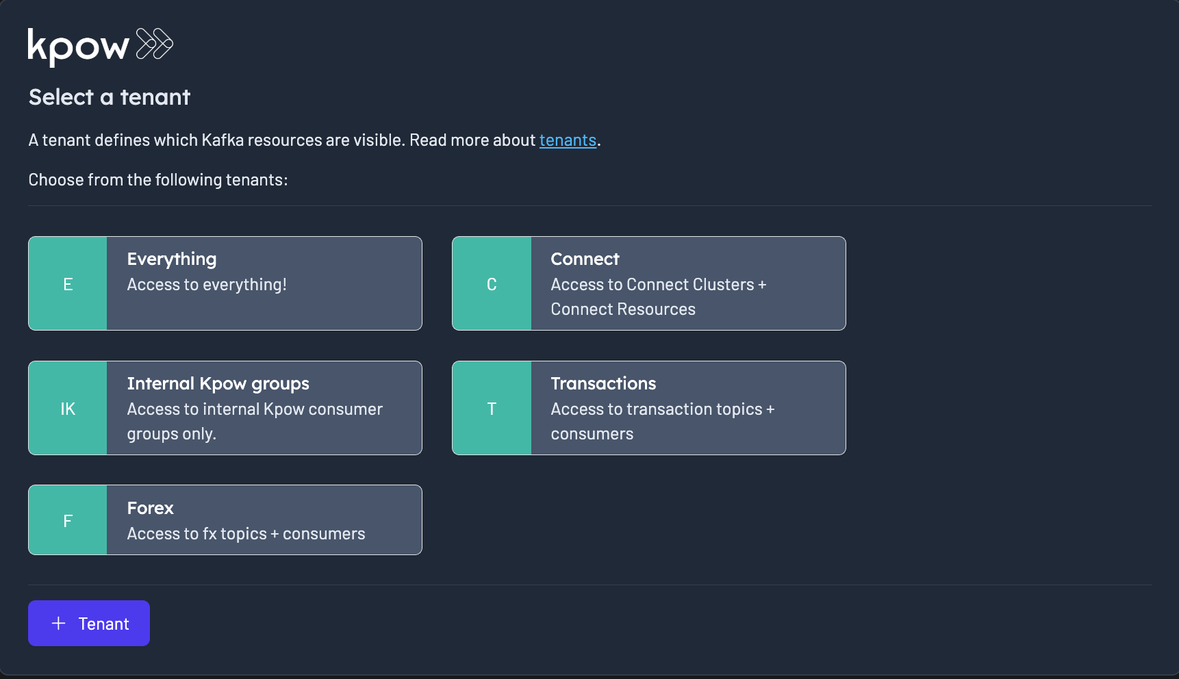The height and width of the screenshot is (679, 1179).
Task: Open the Forex tenant title
Action: (151, 509)
